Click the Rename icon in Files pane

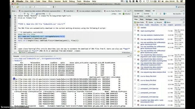(x=155, y=22)
